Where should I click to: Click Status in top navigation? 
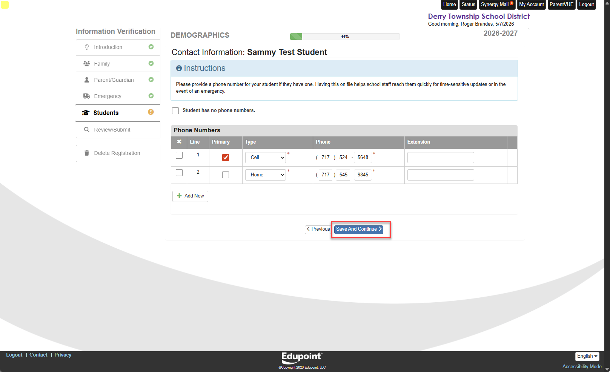coord(468,5)
